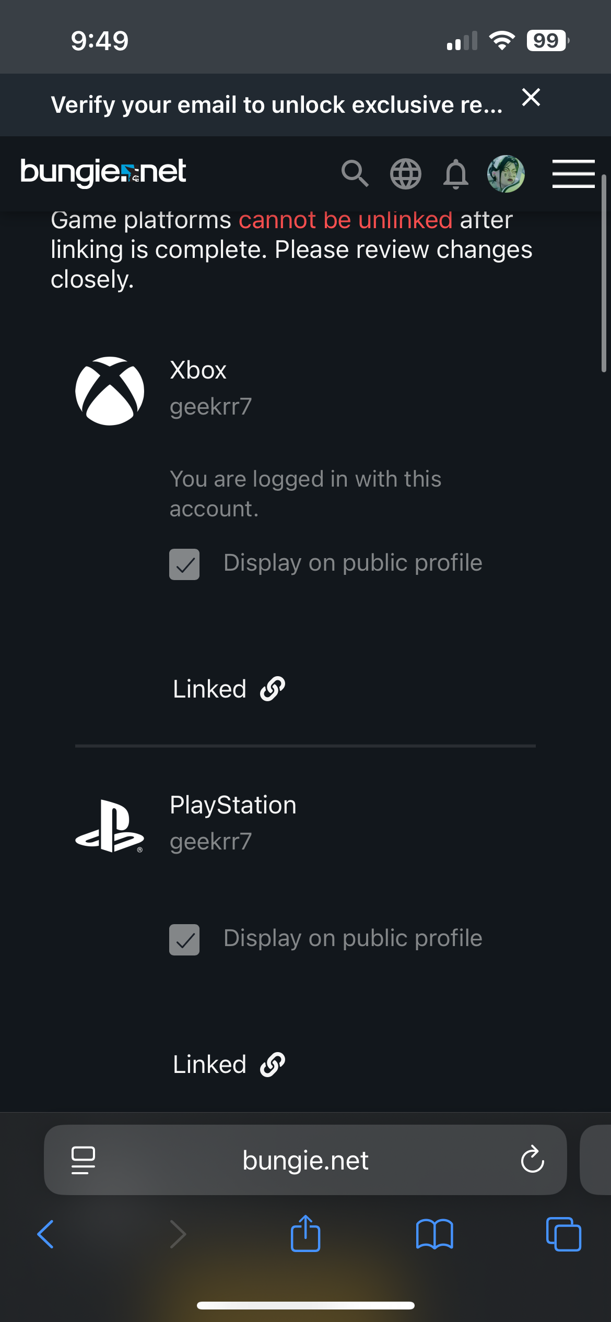
Task: Open Safari page settings menu icon
Action: (83, 1160)
